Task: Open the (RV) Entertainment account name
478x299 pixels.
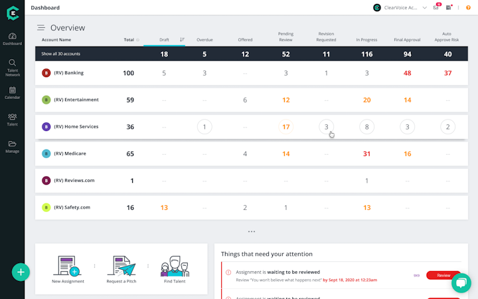Action: click(76, 100)
